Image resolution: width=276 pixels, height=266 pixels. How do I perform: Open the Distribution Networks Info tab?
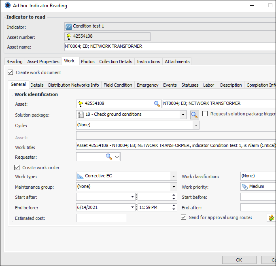(73, 85)
